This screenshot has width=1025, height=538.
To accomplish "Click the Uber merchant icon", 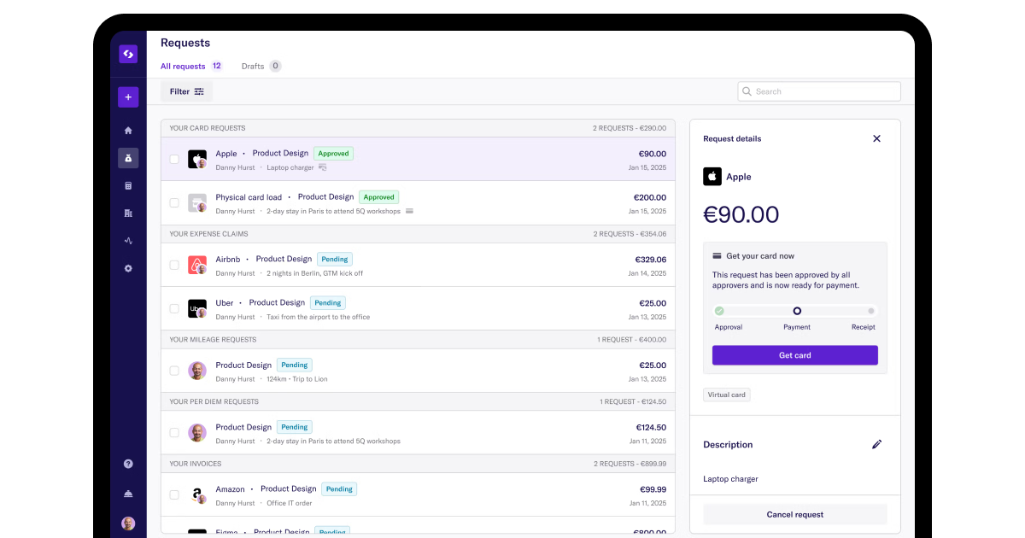I will (197, 308).
